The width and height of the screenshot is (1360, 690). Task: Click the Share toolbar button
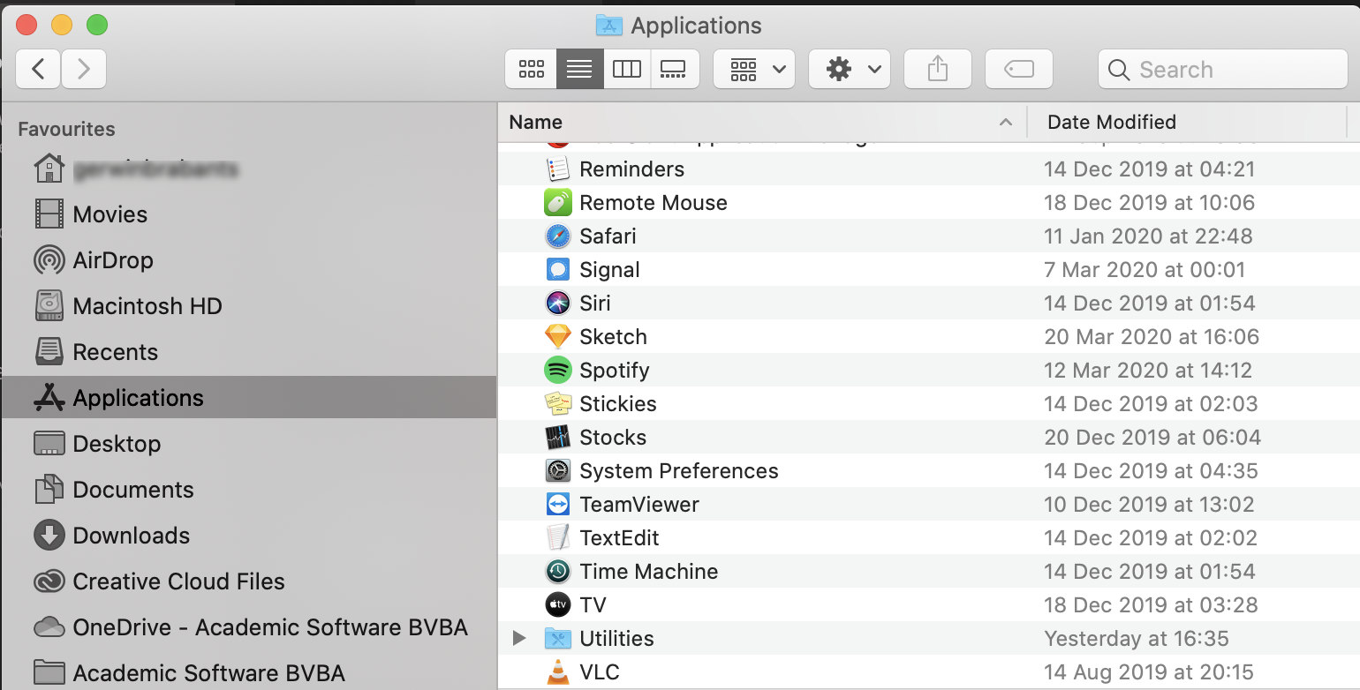[x=938, y=69]
